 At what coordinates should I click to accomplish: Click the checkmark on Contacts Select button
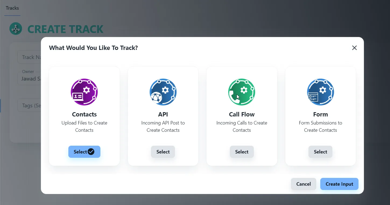[91, 152]
